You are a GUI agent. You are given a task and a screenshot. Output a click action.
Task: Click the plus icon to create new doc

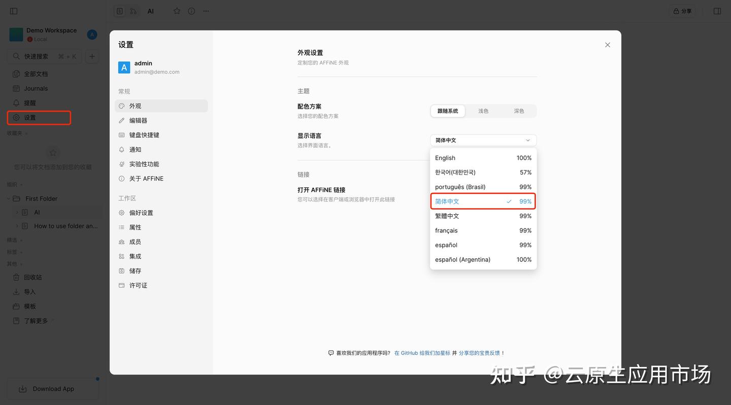point(92,56)
